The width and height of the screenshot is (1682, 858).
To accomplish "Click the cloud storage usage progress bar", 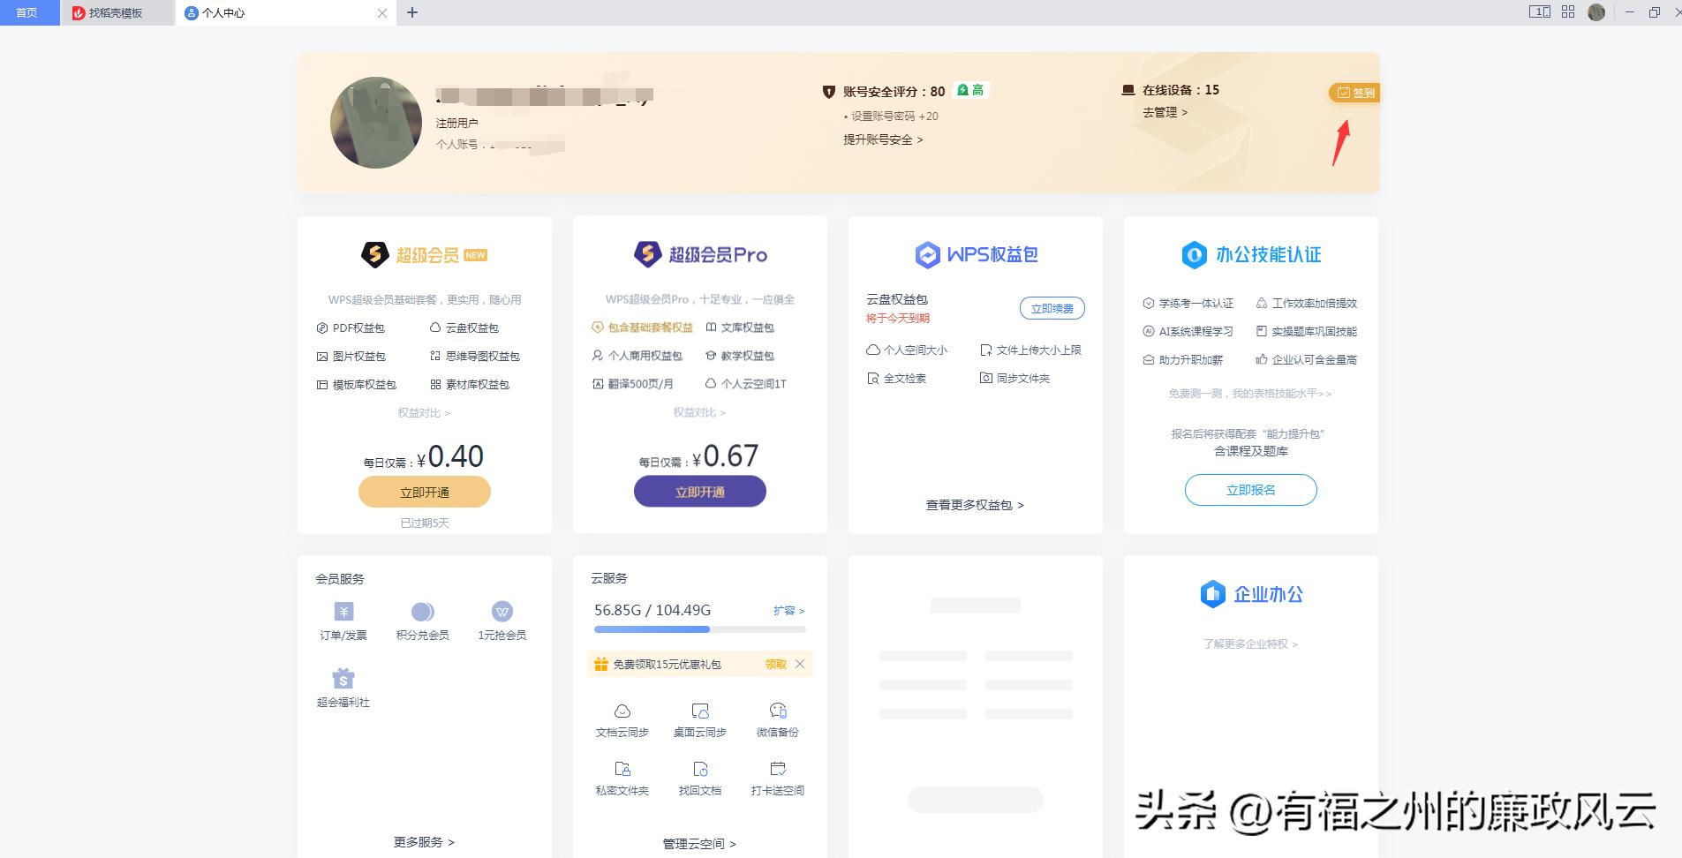I will (x=700, y=628).
